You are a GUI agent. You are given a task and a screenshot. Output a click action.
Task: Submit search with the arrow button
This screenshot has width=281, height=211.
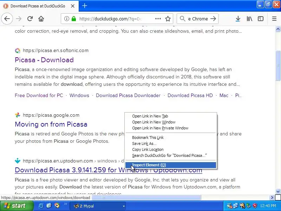pyautogui.click(x=213, y=19)
